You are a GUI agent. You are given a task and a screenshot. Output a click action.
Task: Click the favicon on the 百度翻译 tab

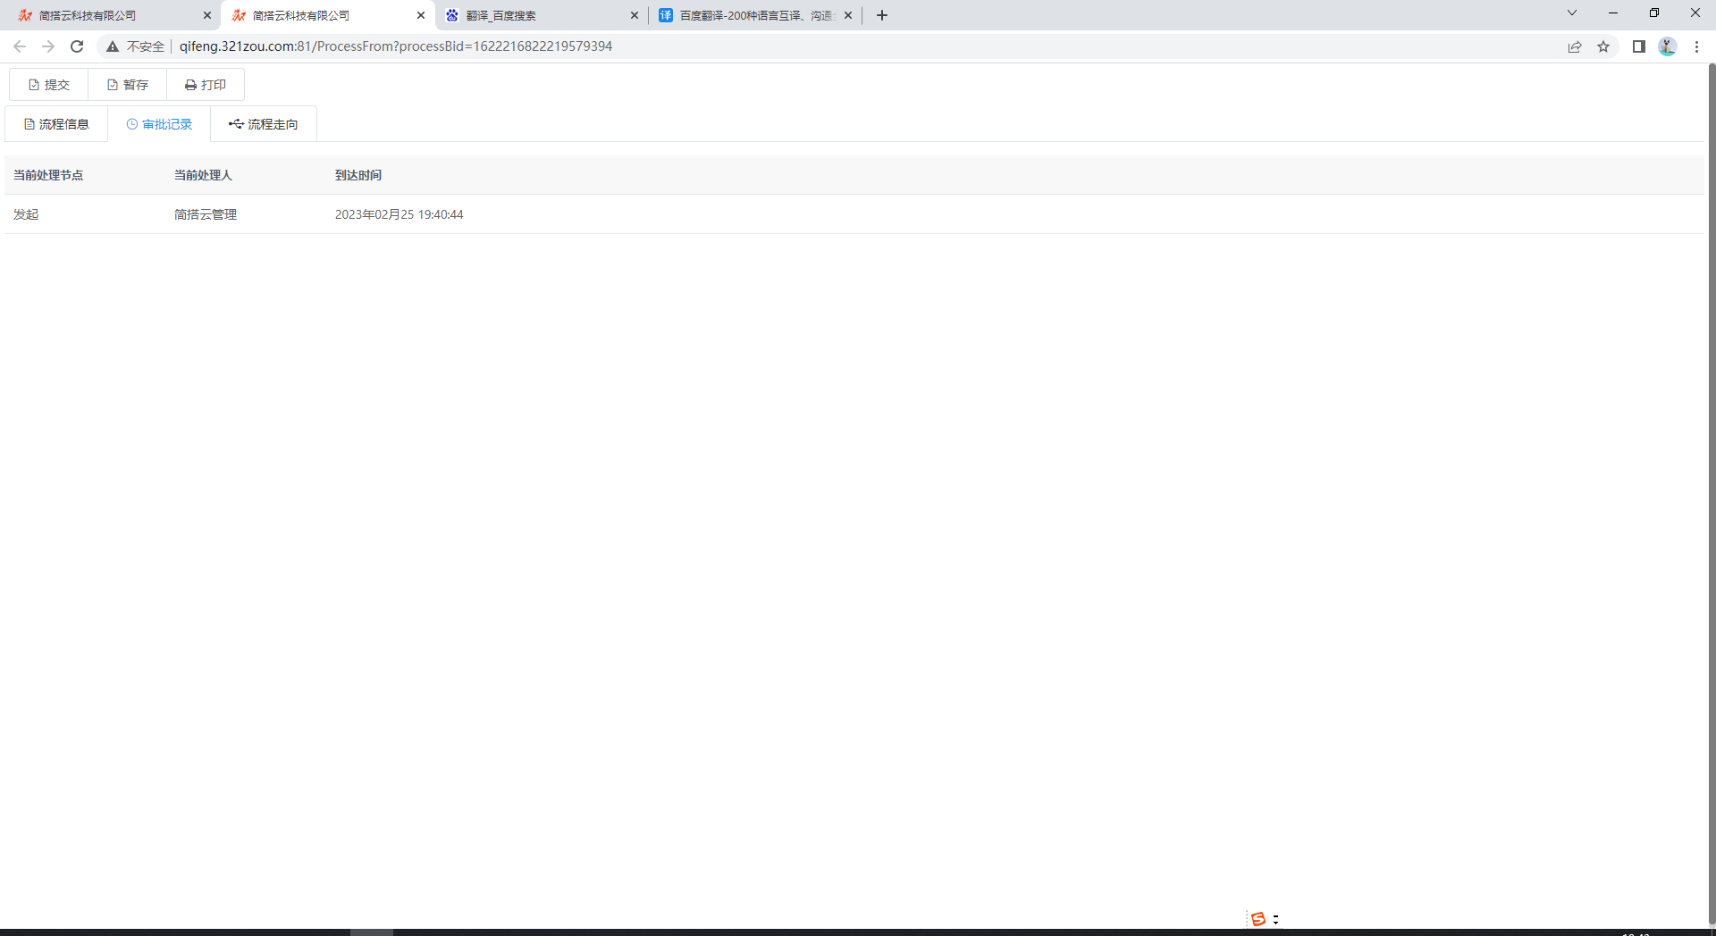[x=666, y=15]
